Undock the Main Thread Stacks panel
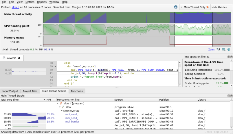Screen dimensions: 233x134 [x=229, y=96]
